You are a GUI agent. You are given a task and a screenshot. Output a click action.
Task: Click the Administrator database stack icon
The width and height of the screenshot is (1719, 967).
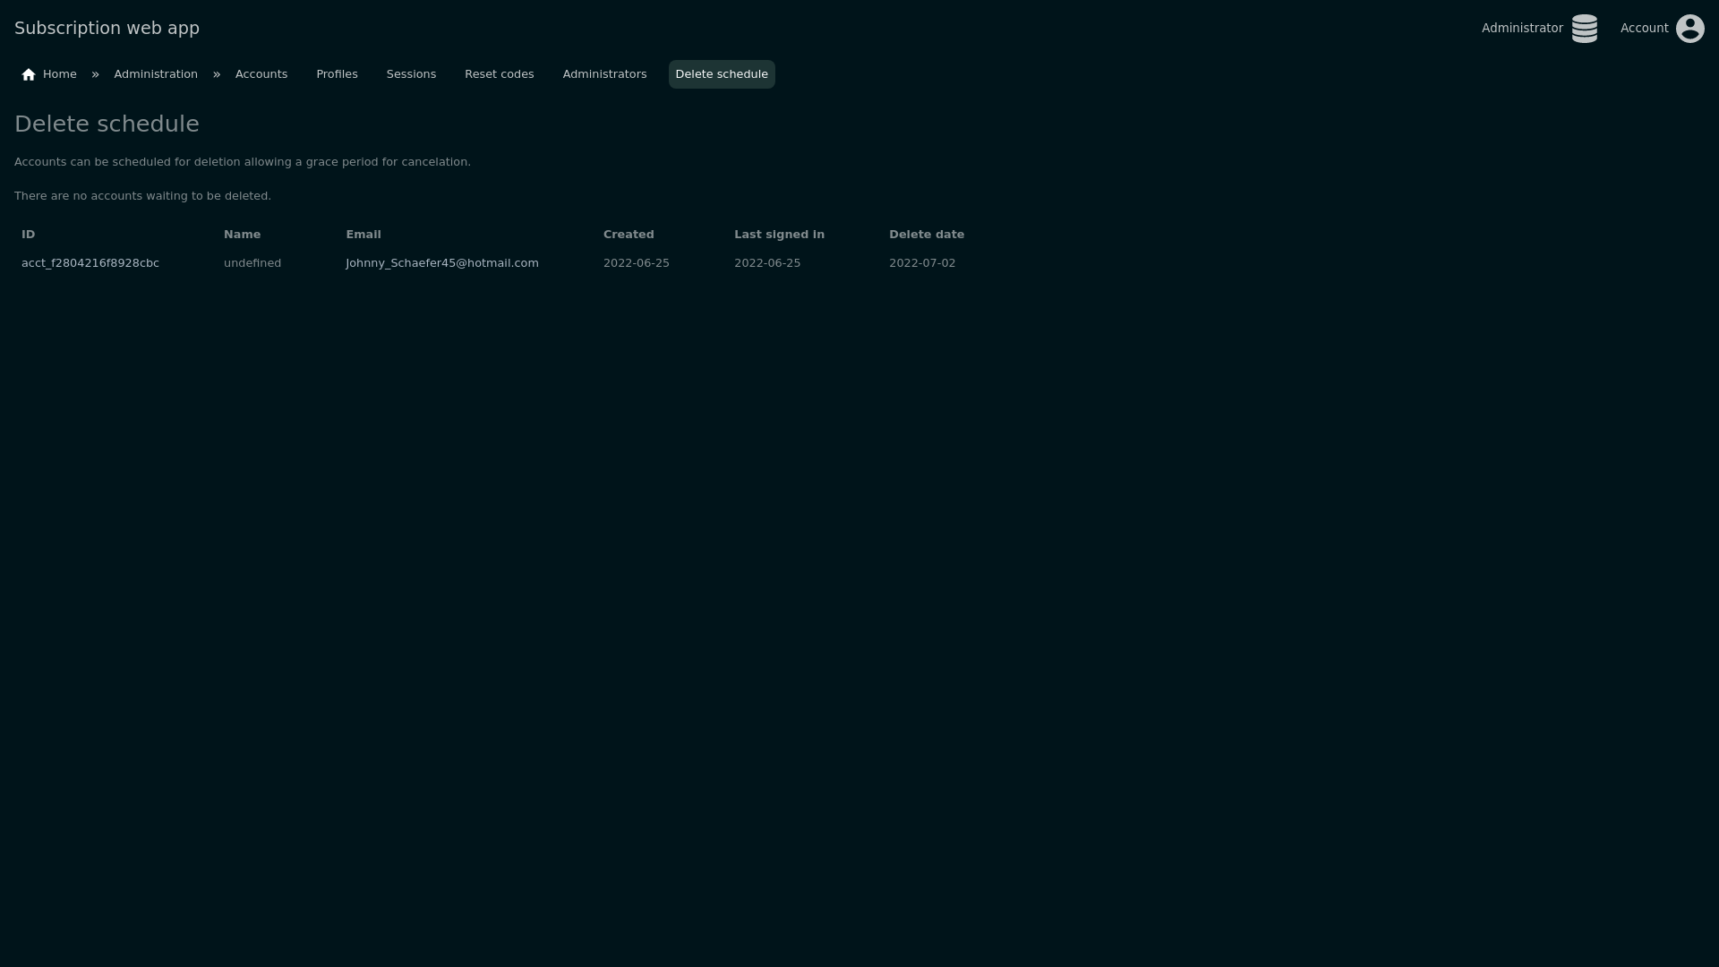(1584, 29)
